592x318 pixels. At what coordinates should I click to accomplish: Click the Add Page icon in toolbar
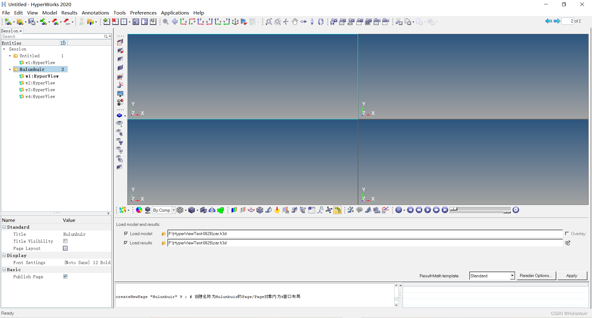(x=107, y=22)
